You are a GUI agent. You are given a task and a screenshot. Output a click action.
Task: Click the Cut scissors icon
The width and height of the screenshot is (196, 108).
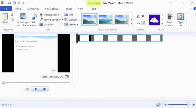click(12, 15)
